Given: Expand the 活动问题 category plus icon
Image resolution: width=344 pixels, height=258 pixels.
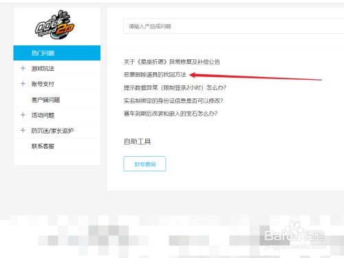Looking at the screenshot, I should pyautogui.click(x=23, y=115).
